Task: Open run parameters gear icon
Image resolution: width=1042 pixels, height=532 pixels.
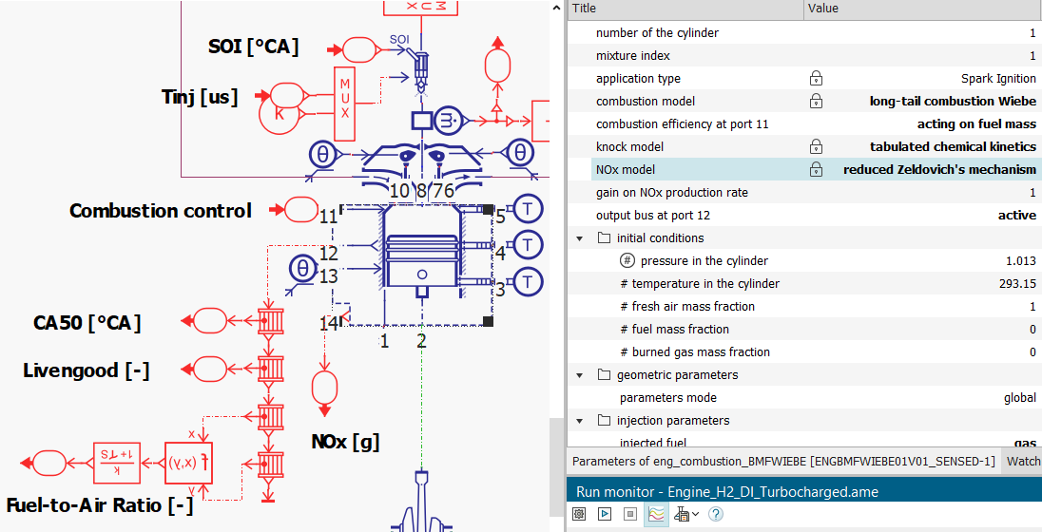Action: pyautogui.click(x=579, y=514)
